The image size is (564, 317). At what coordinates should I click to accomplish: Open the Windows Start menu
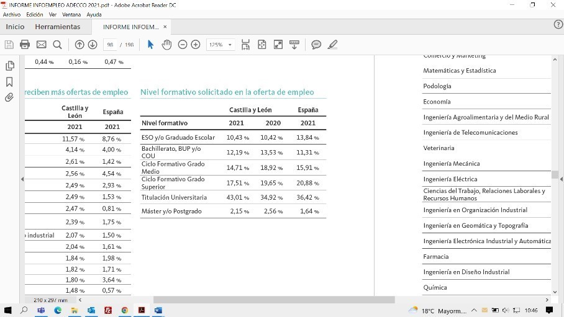pyautogui.click(x=7, y=310)
